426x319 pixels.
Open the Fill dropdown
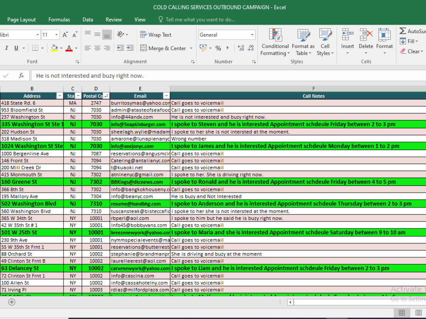pyautogui.click(x=409, y=41)
